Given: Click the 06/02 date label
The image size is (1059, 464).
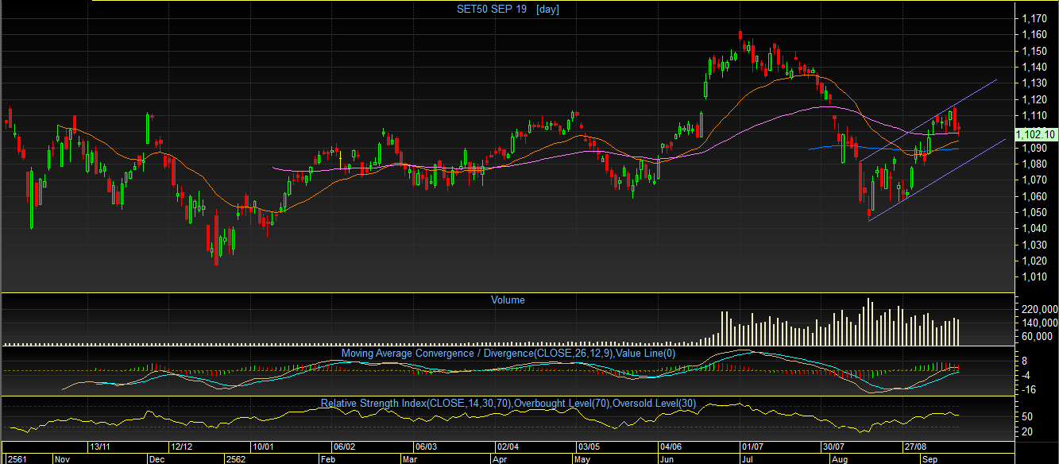Looking at the screenshot, I should pos(344,447).
